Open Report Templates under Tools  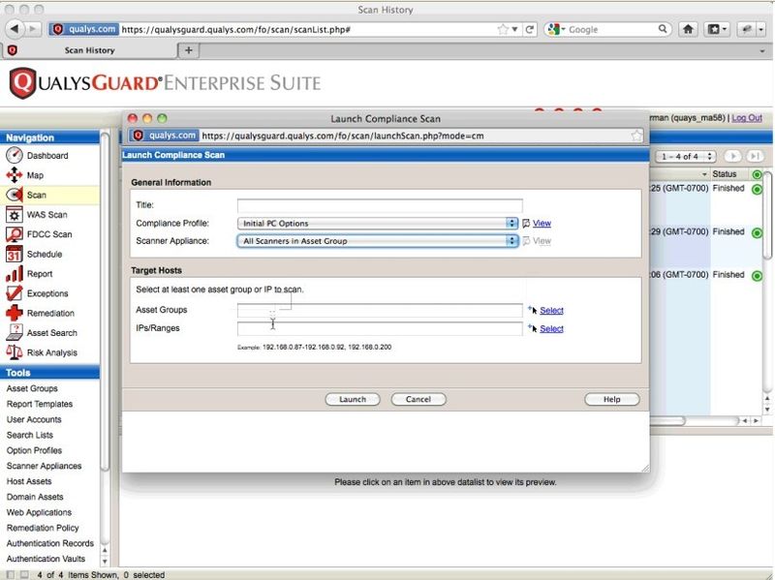pyautogui.click(x=40, y=404)
